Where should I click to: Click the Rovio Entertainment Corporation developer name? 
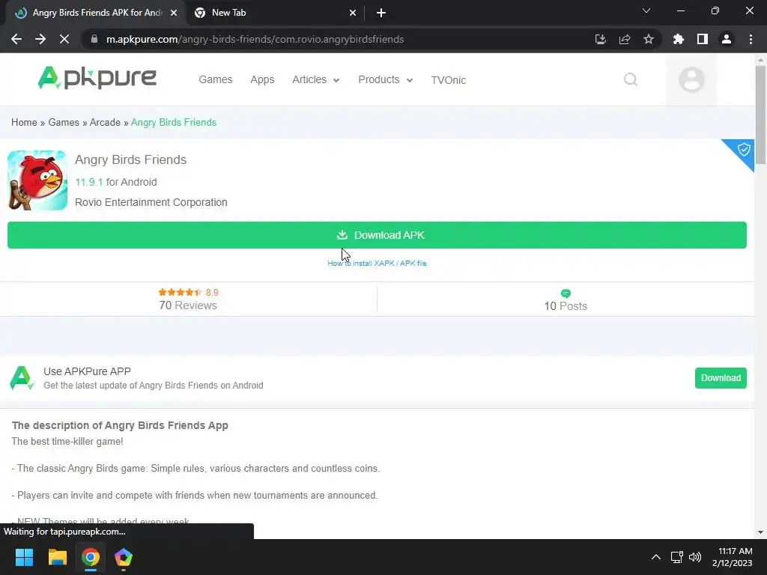[151, 202]
